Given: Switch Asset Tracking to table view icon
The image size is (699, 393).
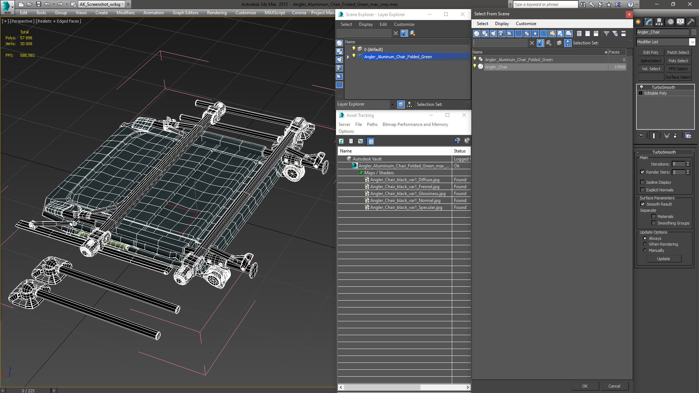Looking at the screenshot, I should [x=371, y=141].
